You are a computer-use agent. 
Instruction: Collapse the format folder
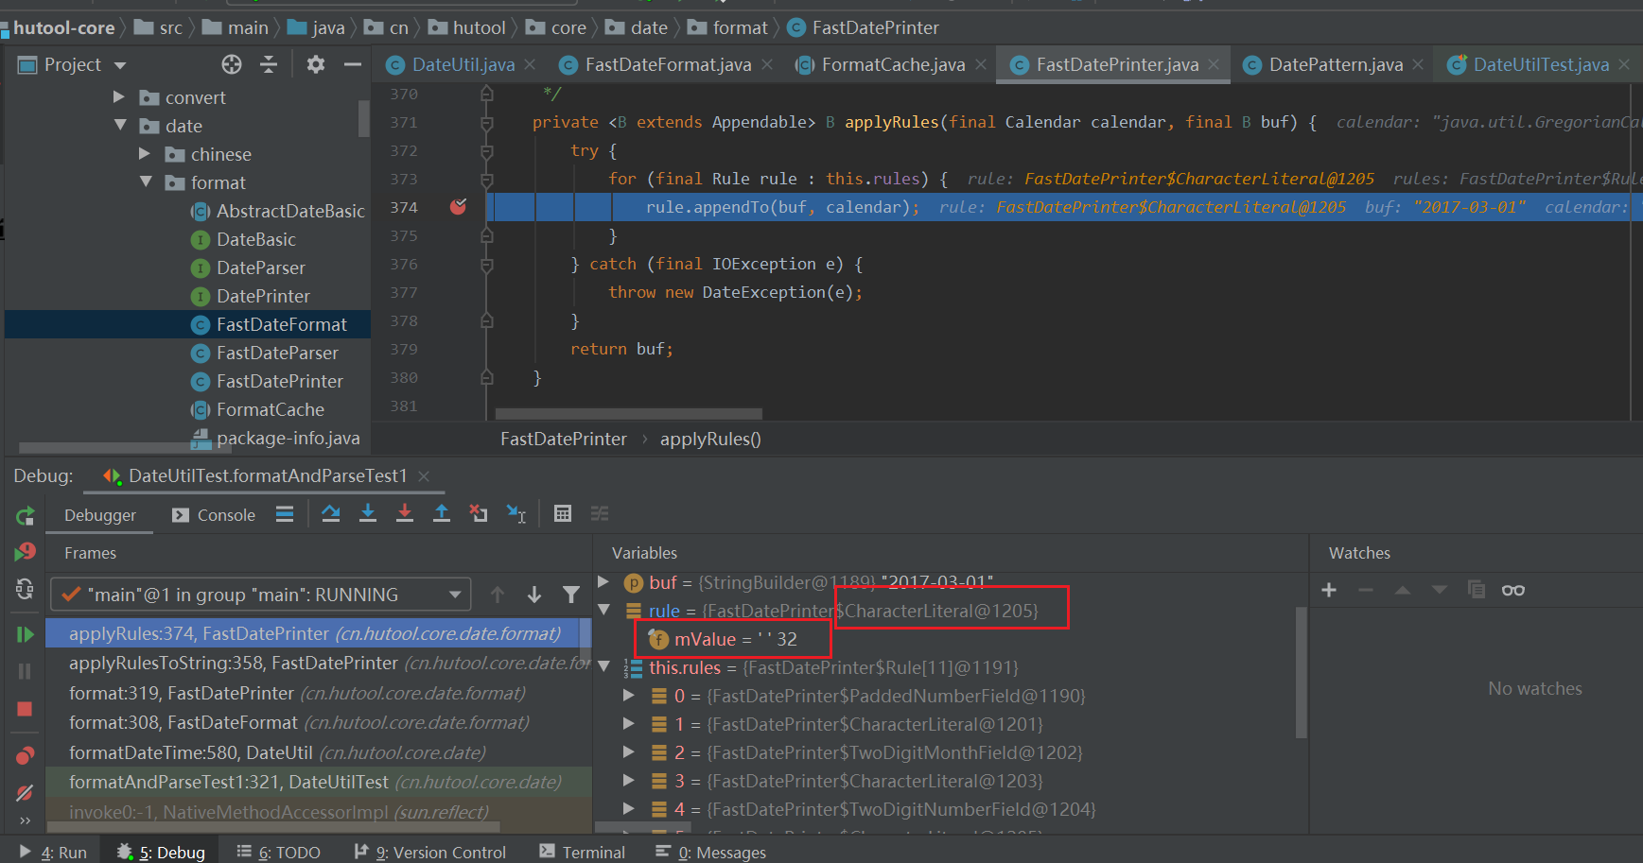coord(146,181)
